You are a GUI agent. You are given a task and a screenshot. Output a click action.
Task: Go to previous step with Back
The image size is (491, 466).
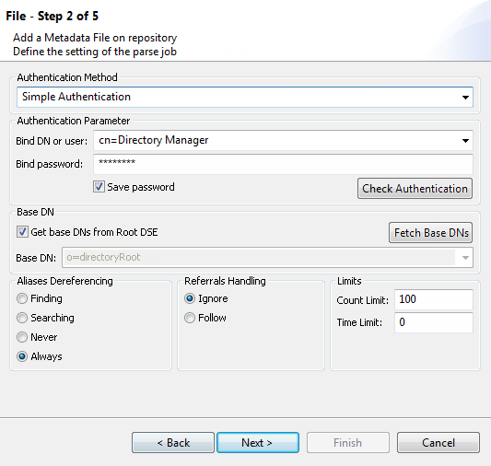point(173,443)
